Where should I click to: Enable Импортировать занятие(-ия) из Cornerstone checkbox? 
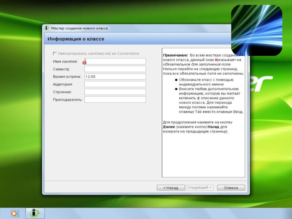pyautogui.click(x=55, y=54)
